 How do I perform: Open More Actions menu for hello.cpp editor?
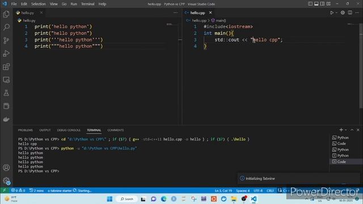[357, 12]
